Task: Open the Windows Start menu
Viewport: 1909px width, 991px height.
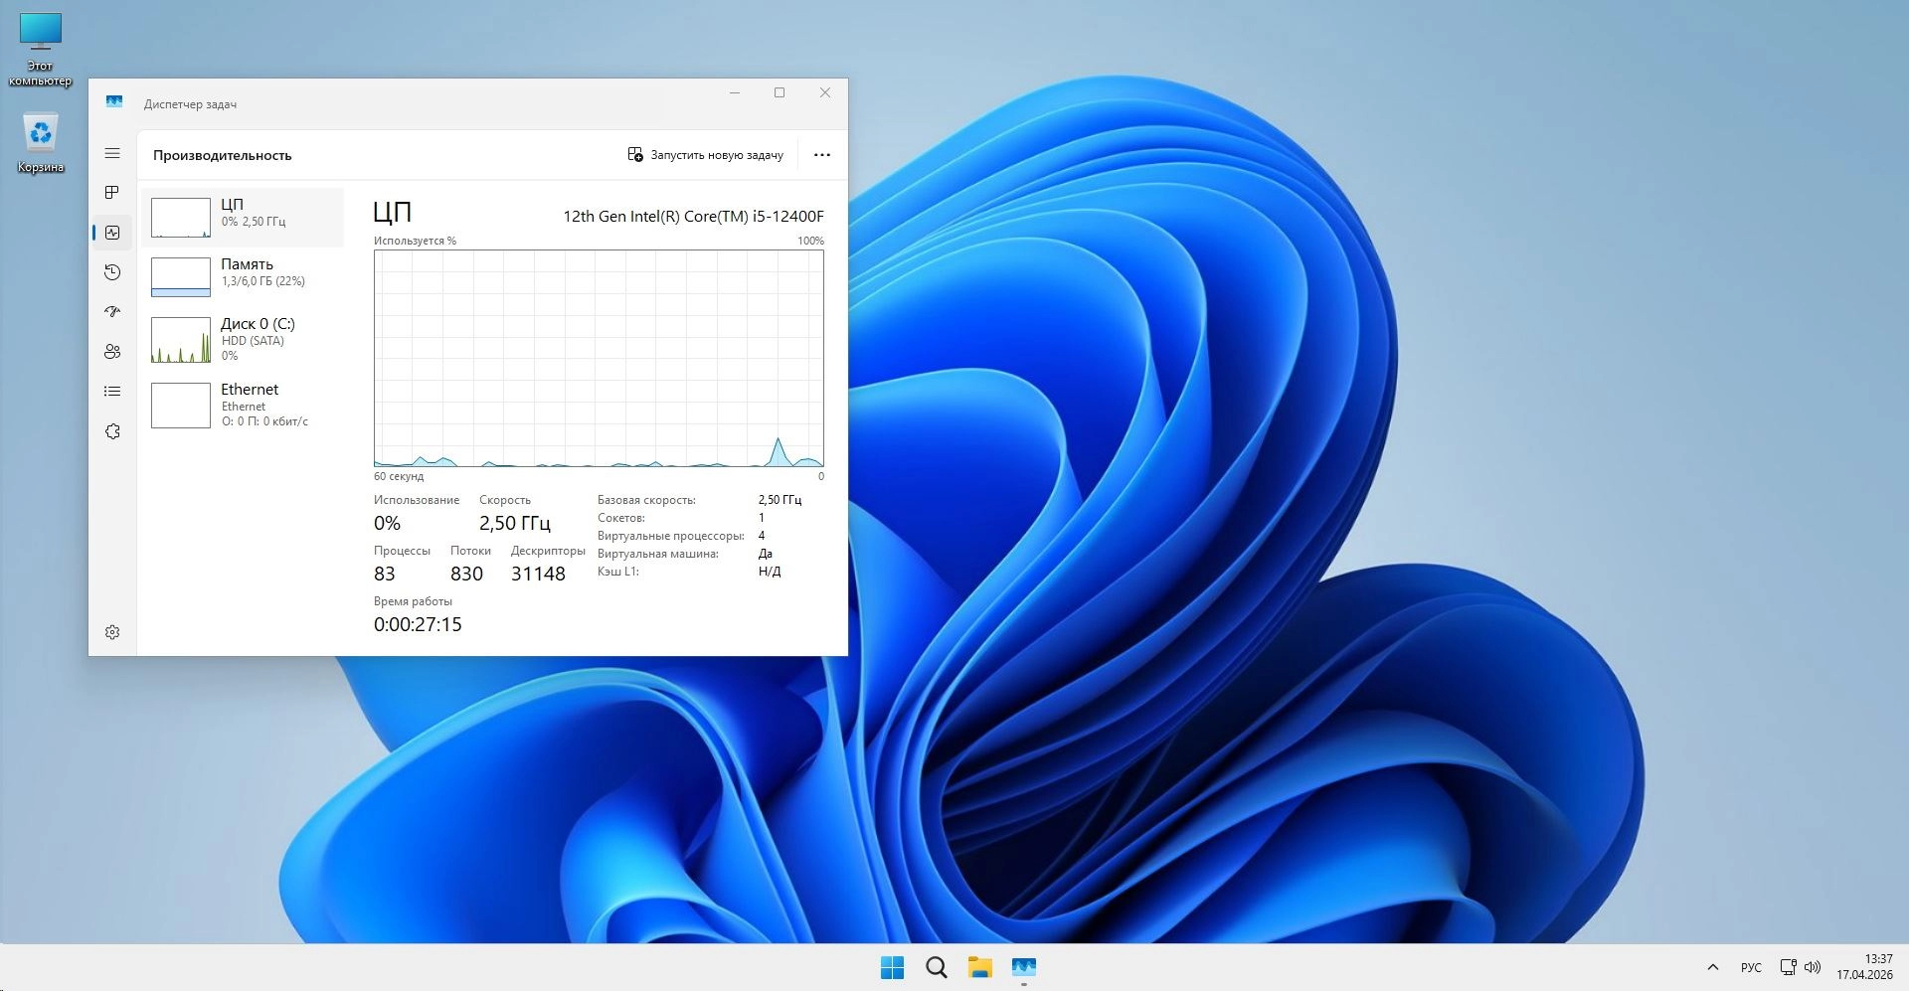Action: pos(893,967)
